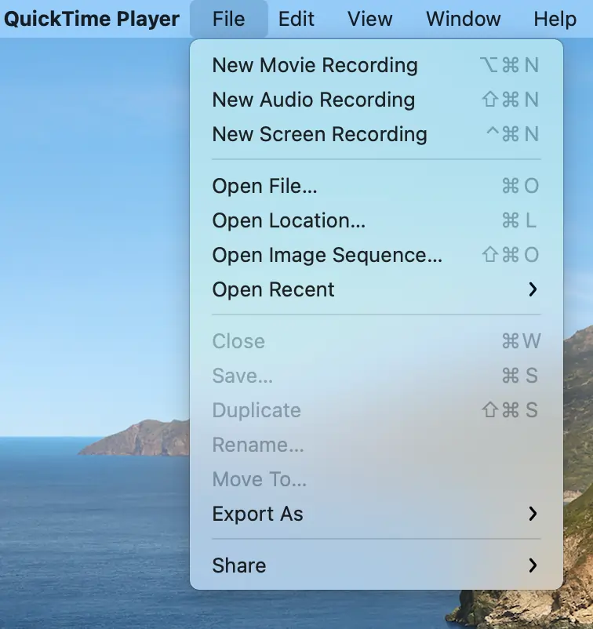
Task: Open the View menu
Action: coord(369,19)
